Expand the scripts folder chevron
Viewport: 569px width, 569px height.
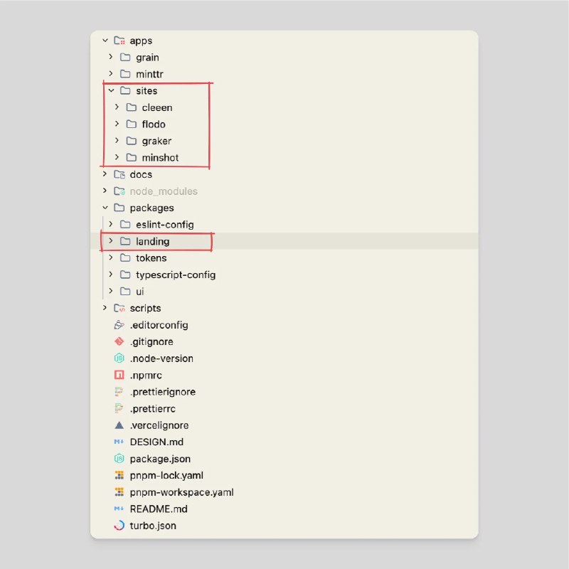[x=105, y=308]
